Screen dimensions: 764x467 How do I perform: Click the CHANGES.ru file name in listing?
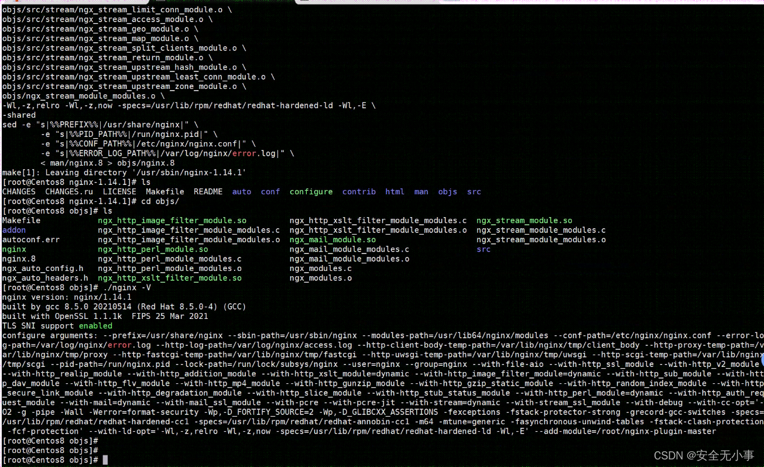pyautogui.click(x=69, y=191)
